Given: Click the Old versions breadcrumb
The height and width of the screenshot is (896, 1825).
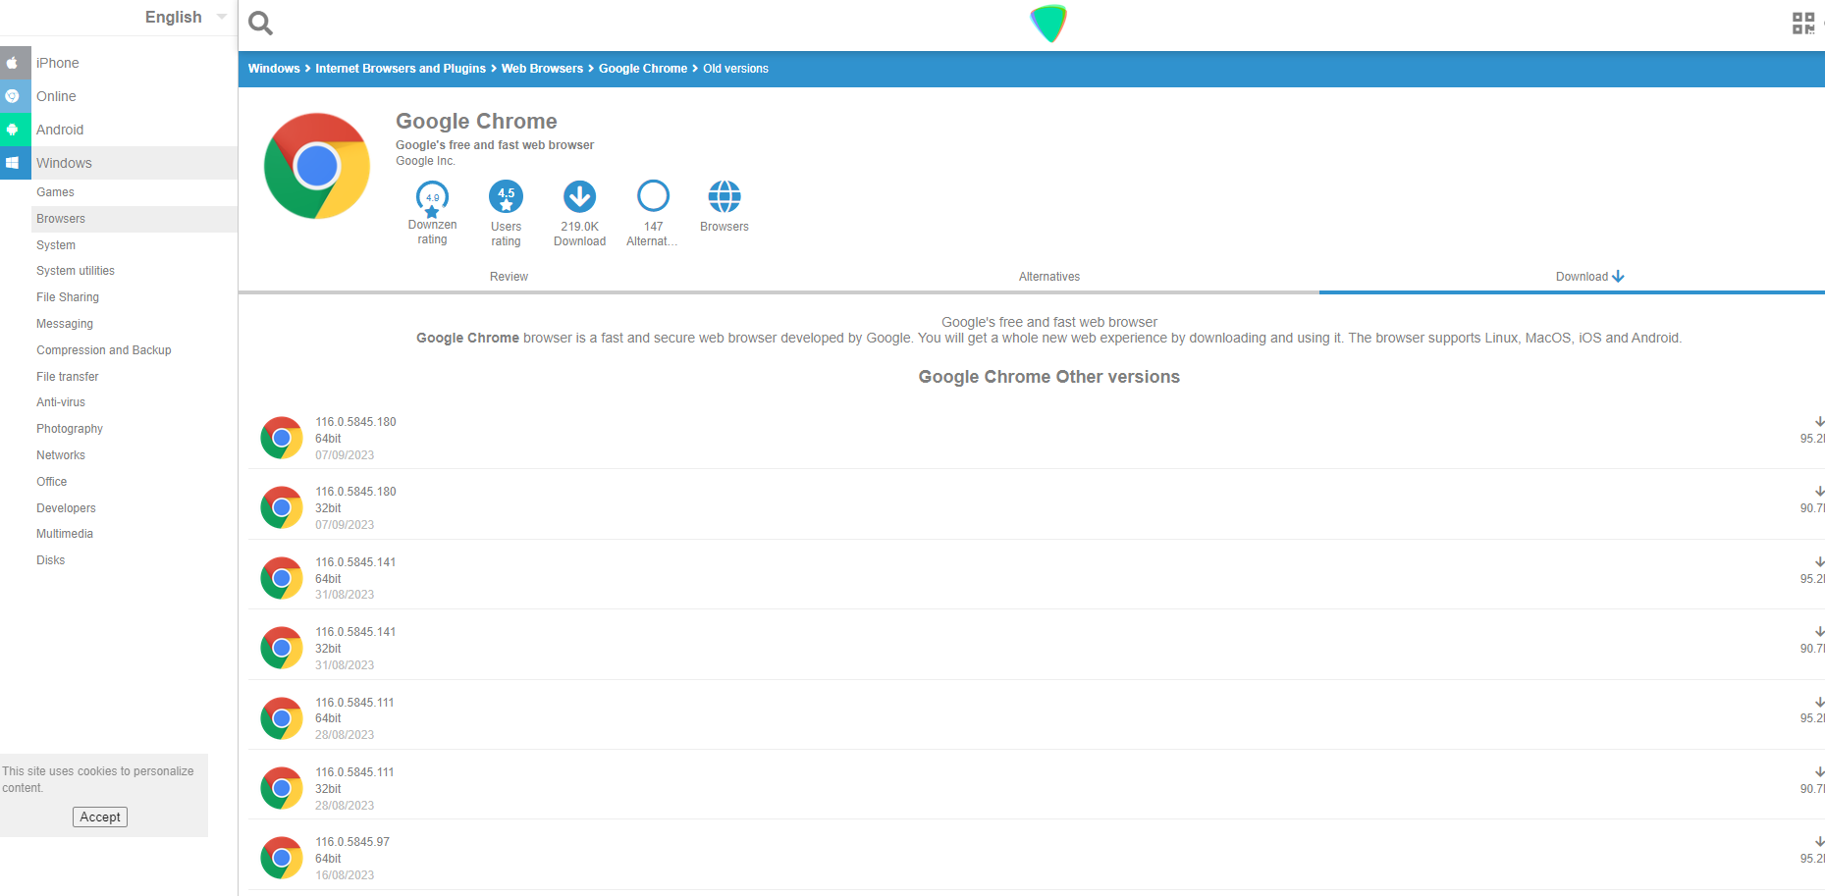Looking at the screenshot, I should pos(735,69).
